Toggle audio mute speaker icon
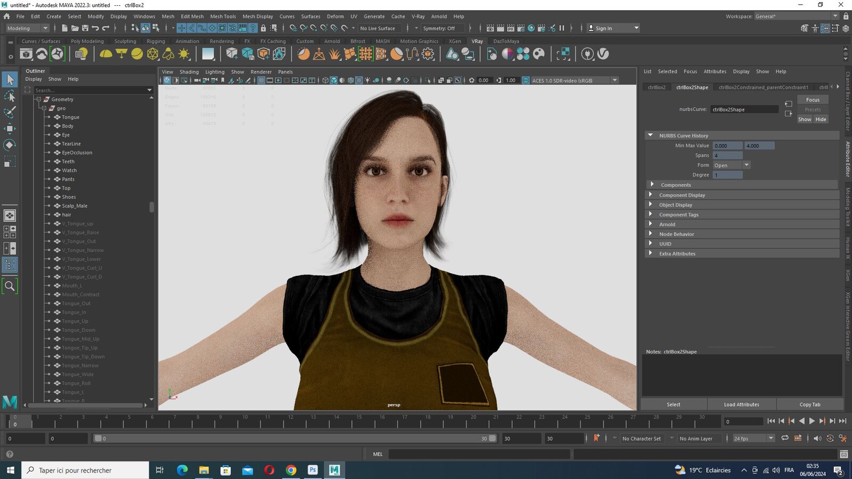Screen dimensions: 852x479 click(817, 439)
